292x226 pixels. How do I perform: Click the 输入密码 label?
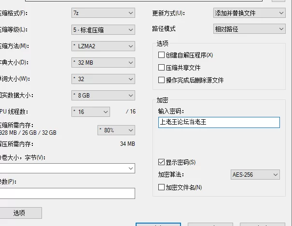(x=171, y=111)
